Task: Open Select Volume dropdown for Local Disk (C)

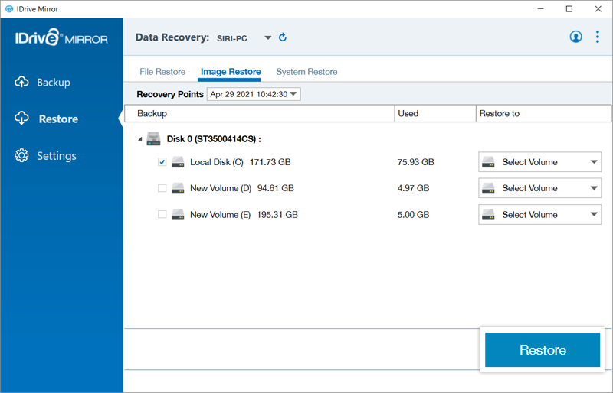Action: pyautogui.click(x=540, y=162)
